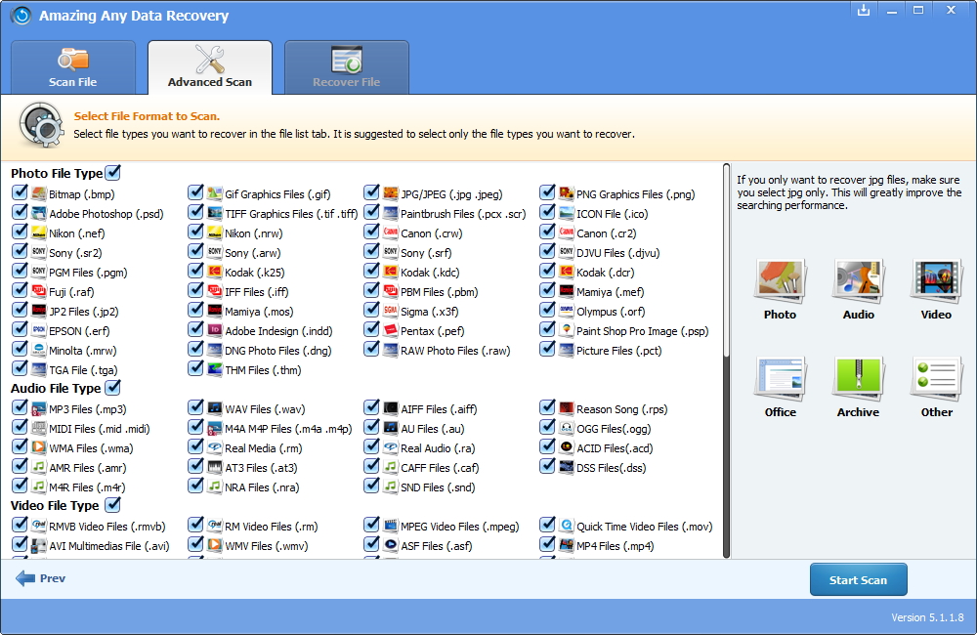977x635 pixels.
Task: Select the Video category icon
Action: pyautogui.click(x=937, y=279)
